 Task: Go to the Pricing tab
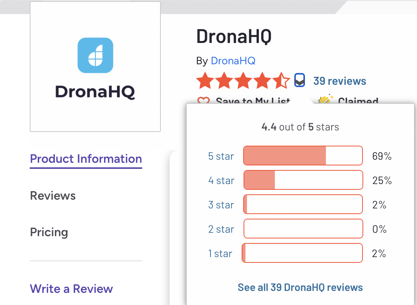(x=49, y=232)
